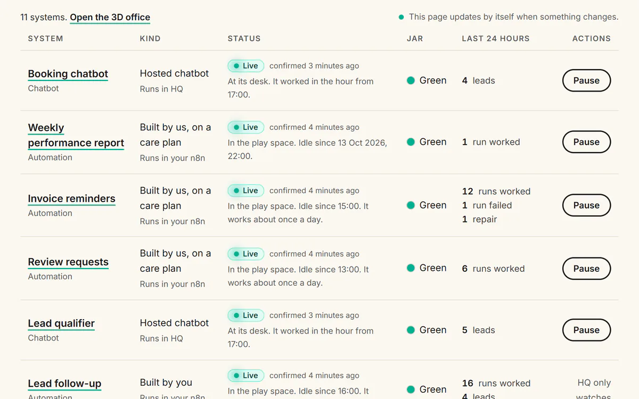Click the Live badge for Invoice reminders

[x=246, y=190]
